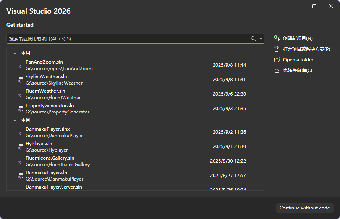
Task: Click the search magnifier icon
Action: (253, 38)
